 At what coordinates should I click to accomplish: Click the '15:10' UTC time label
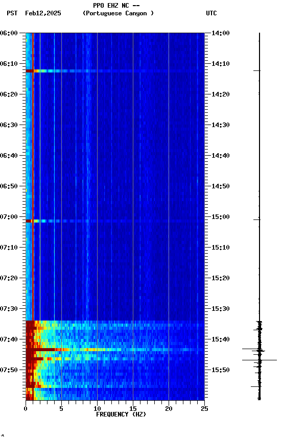point(221,248)
